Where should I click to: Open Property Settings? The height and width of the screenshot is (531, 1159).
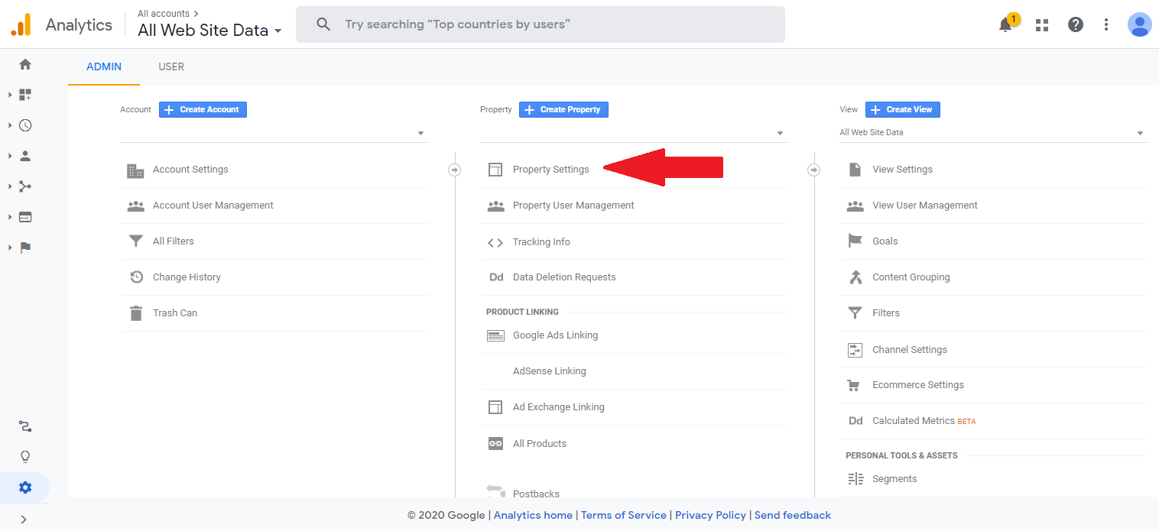[551, 170]
